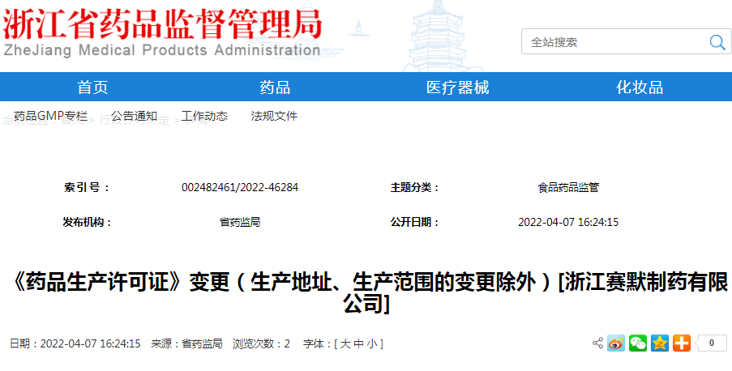The image size is (732, 371).
Task: Open the 法规文件 submenu link
Action: 274,116
